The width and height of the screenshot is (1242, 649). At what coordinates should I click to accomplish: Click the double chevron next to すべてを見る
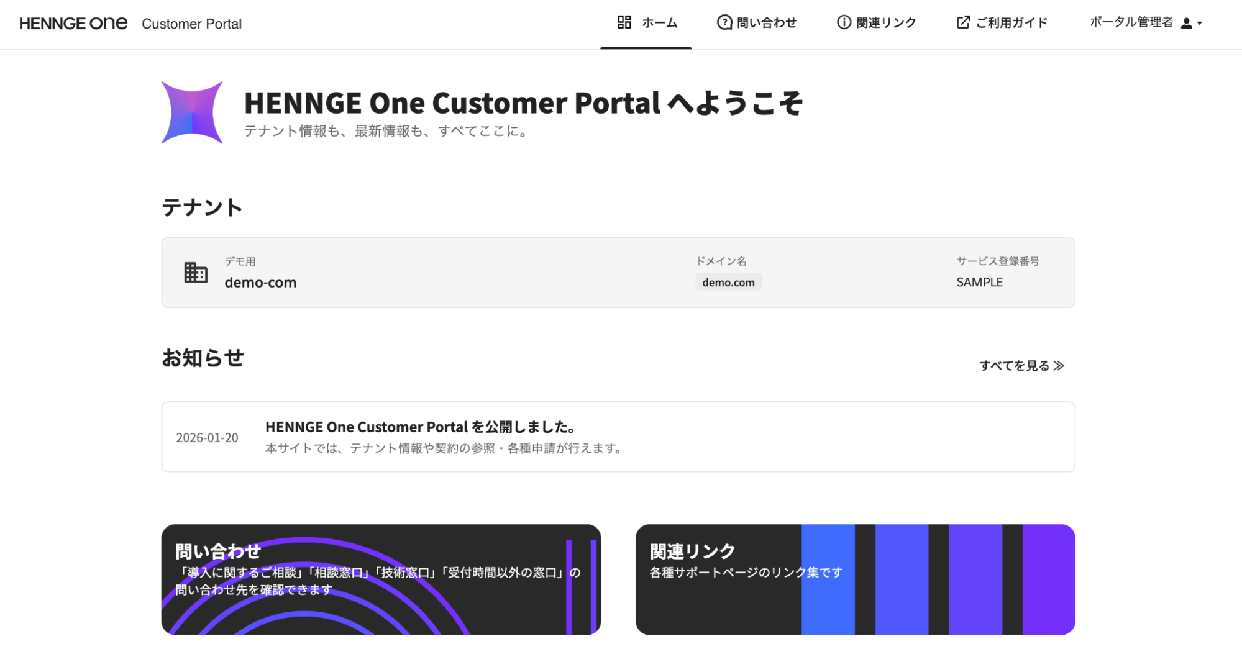tap(1059, 366)
